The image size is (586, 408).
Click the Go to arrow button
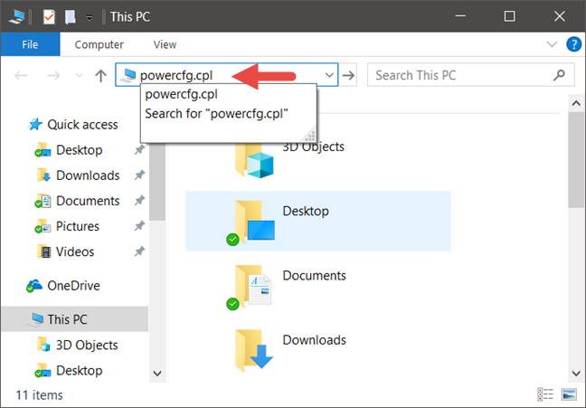point(348,75)
